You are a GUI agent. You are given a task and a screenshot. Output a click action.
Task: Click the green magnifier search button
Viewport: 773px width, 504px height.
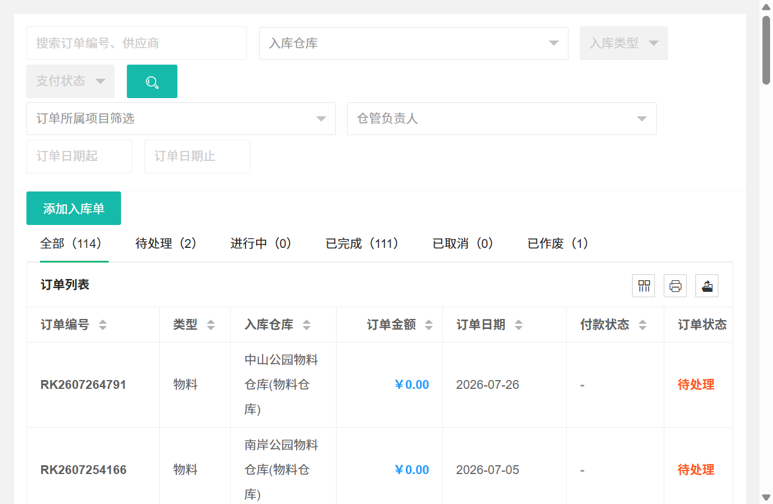pyautogui.click(x=152, y=82)
